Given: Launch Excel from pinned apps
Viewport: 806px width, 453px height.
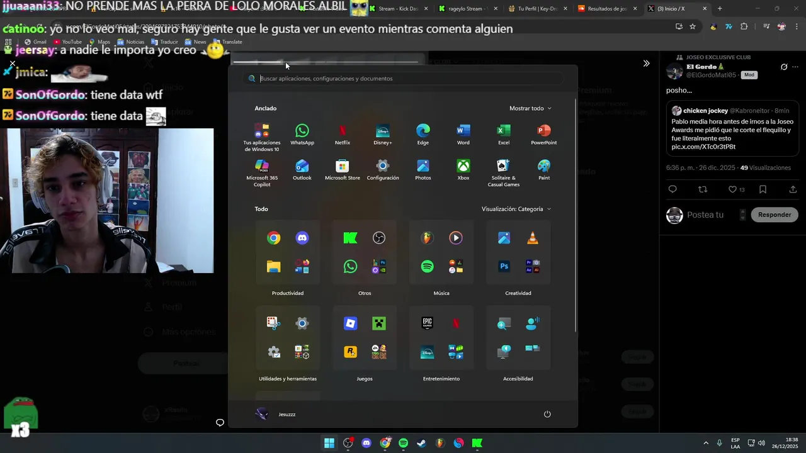Looking at the screenshot, I should point(504,134).
